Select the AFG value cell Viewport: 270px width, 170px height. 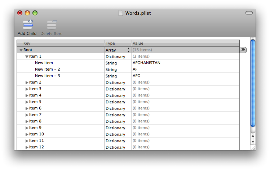coord(185,76)
